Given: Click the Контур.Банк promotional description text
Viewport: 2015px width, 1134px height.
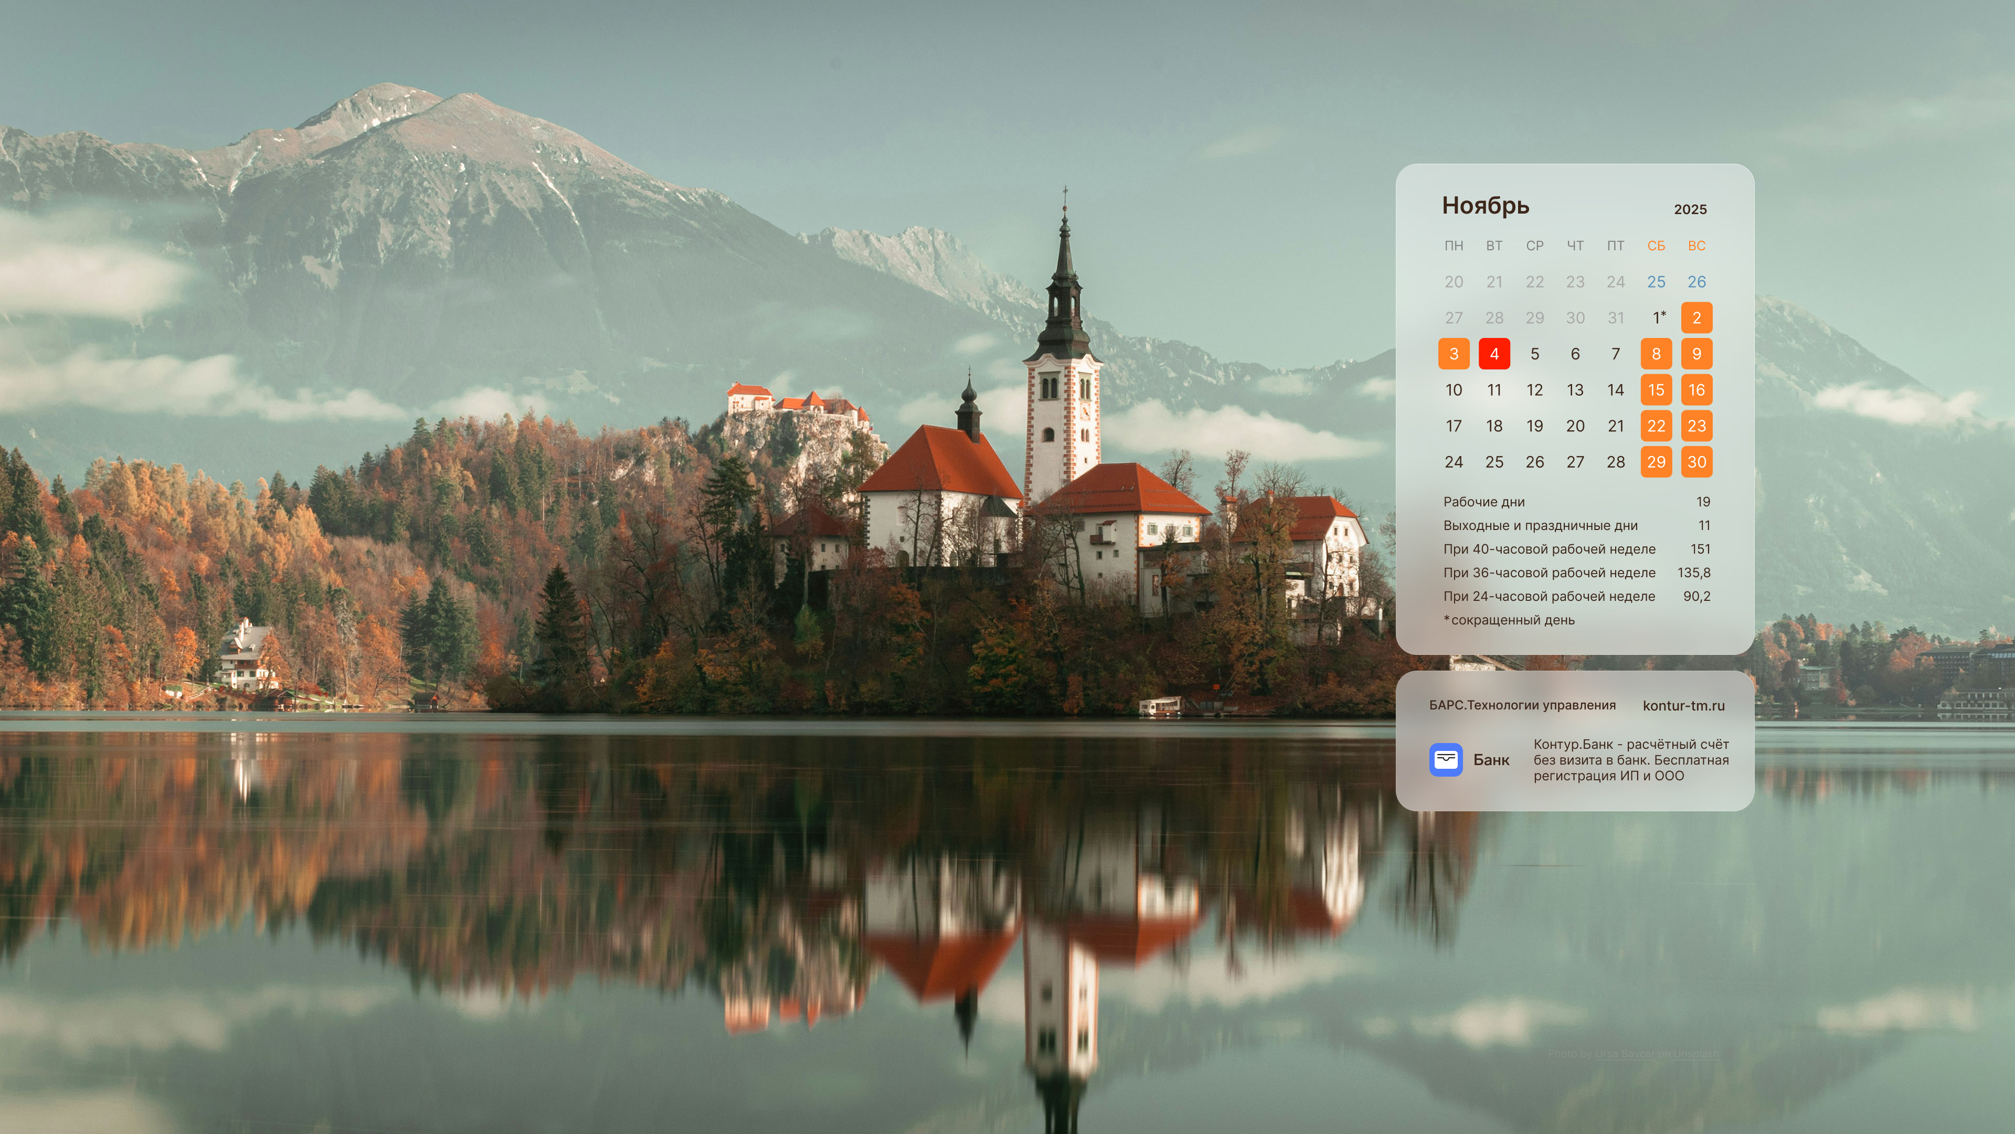Looking at the screenshot, I should click(1630, 759).
